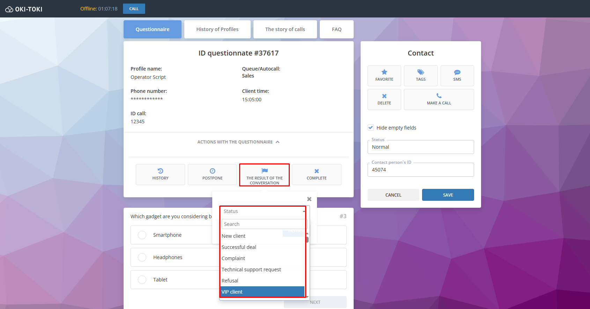Viewport: 590px width, 309px height.
Task: Click the Complete X icon button
Action: pos(316,171)
